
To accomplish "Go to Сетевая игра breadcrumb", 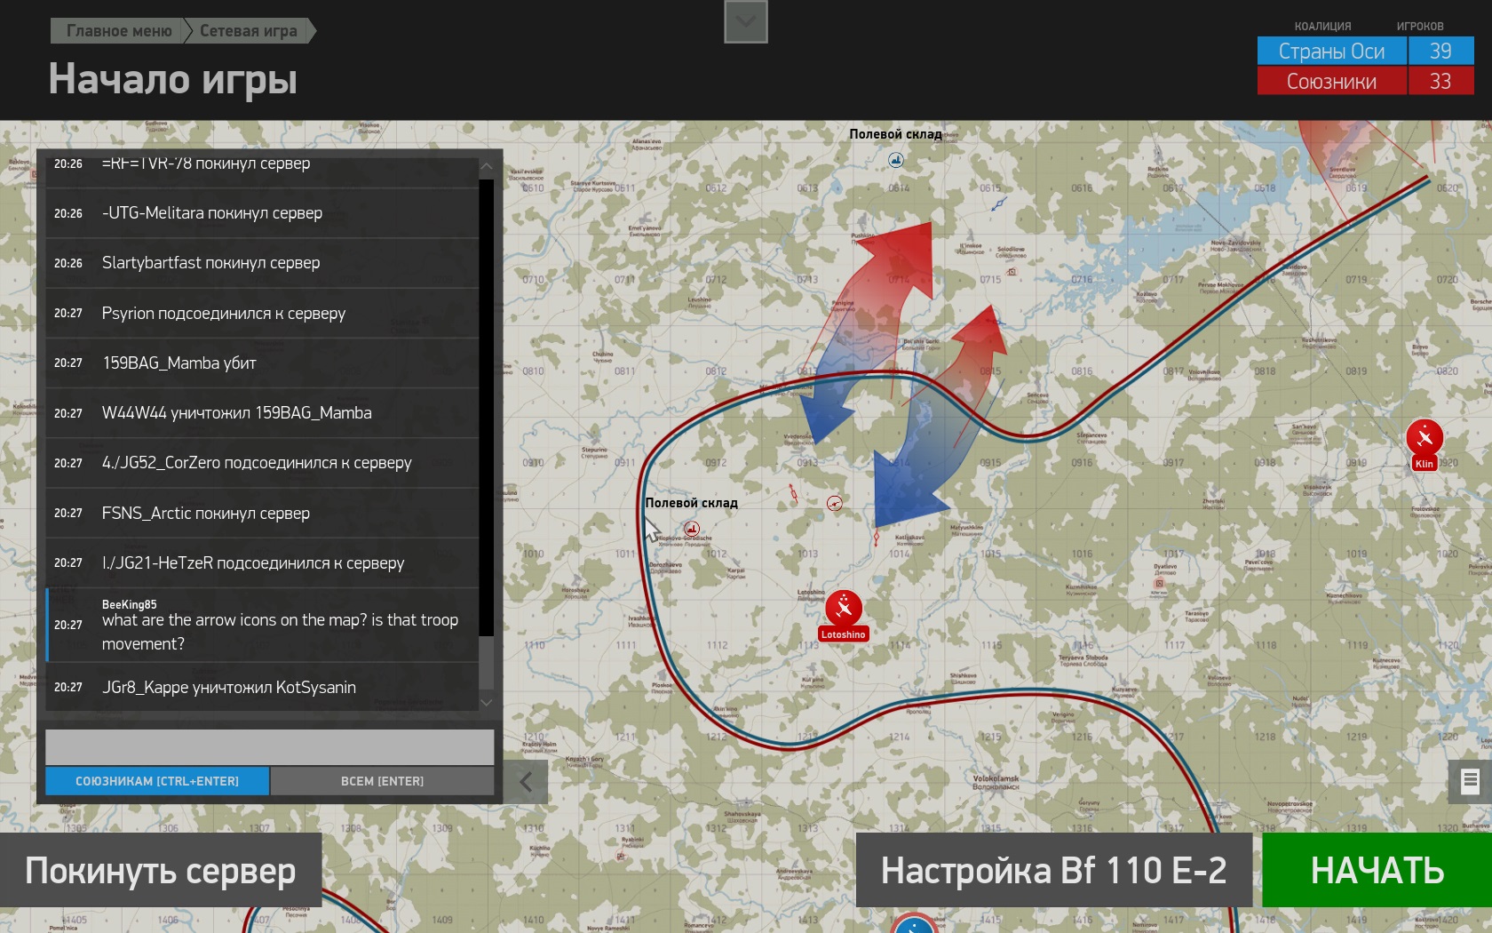I will [x=249, y=31].
